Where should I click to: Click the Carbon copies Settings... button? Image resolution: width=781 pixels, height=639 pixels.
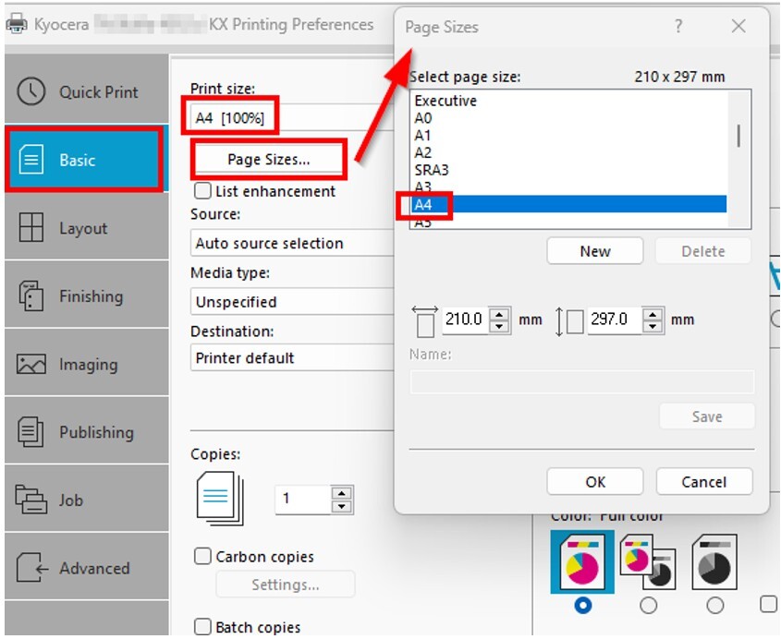coord(286,585)
